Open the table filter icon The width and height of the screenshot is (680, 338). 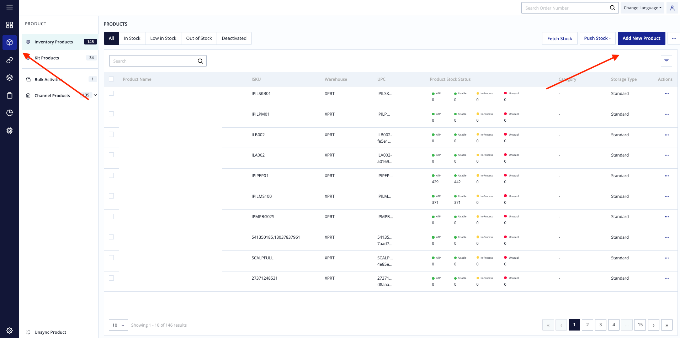[x=666, y=61]
